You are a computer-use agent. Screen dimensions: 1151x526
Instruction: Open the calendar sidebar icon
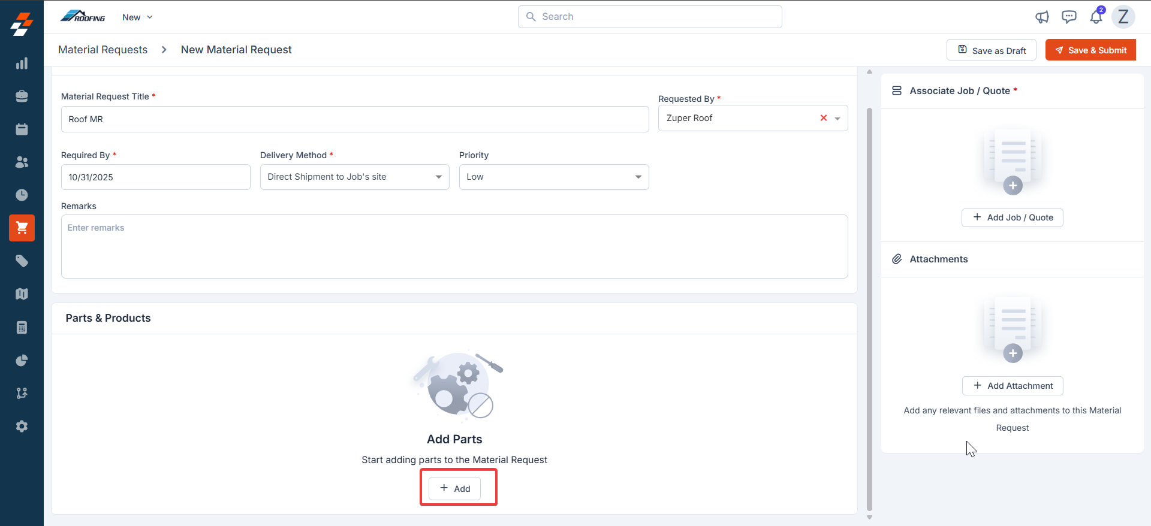point(22,129)
